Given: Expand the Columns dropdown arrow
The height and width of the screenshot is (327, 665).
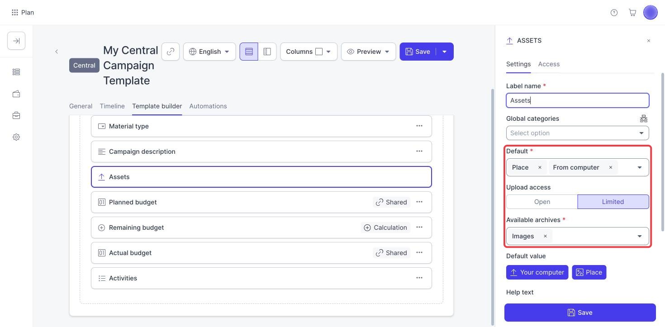Looking at the screenshot, I should 328,52.
